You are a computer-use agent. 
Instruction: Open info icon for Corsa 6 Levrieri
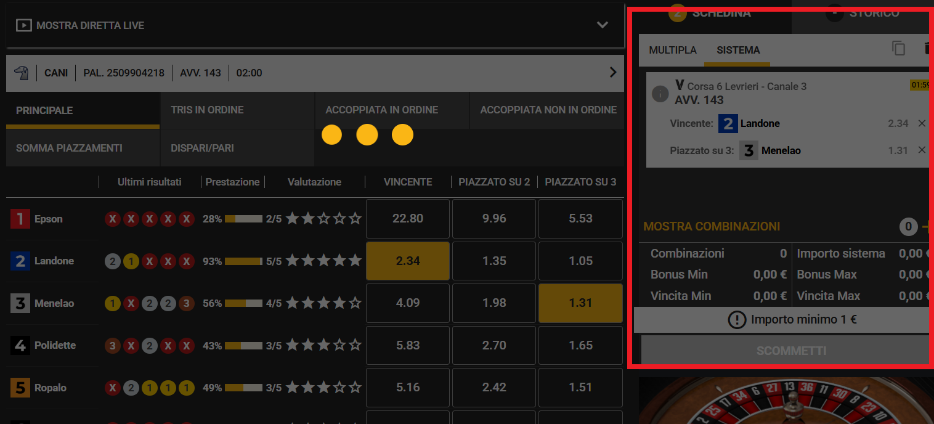click(660, 94)
